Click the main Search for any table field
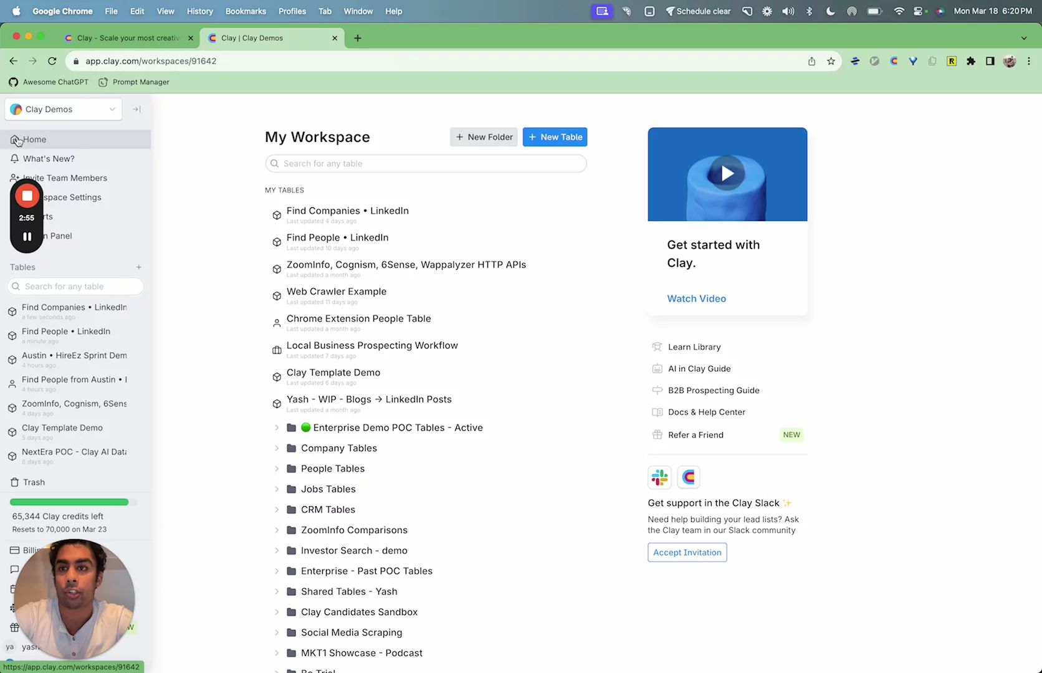Screen dimensions: 1042x673 [426, 164]
